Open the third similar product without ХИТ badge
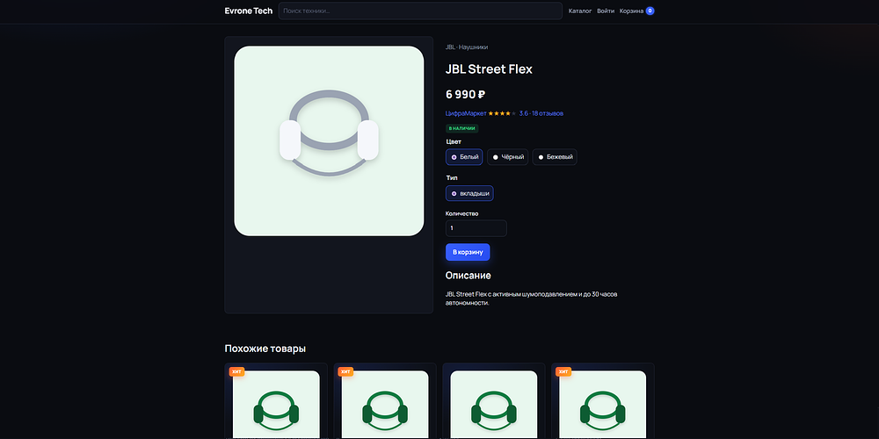This screenshot has height=439, width=879. [x=494, y=404]
